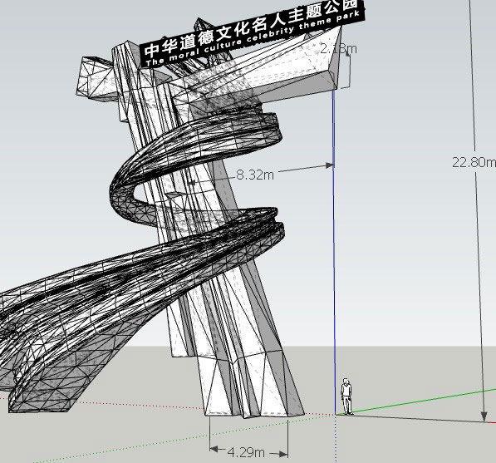Click the bottom arrowhead of 22.80m dimension
Screen dimensions: 496x463
point(484,416)
